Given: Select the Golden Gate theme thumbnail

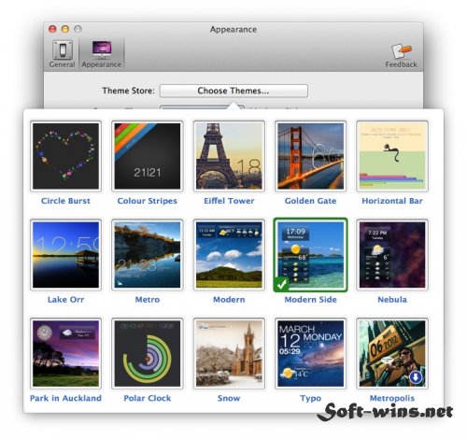Looking at the screenshot, I should click(x=310, y=156).
